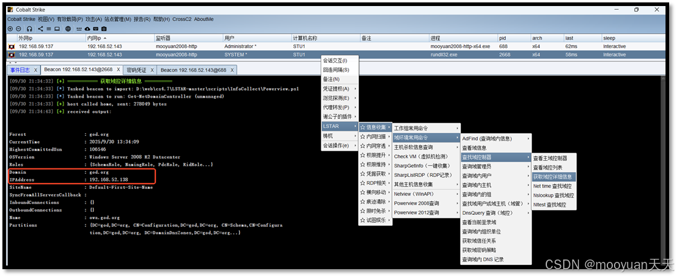Expand the ☆ 横向移动 submenu
Image resolution: width=677 pixels, height=277 pixels.
(375, 192)
